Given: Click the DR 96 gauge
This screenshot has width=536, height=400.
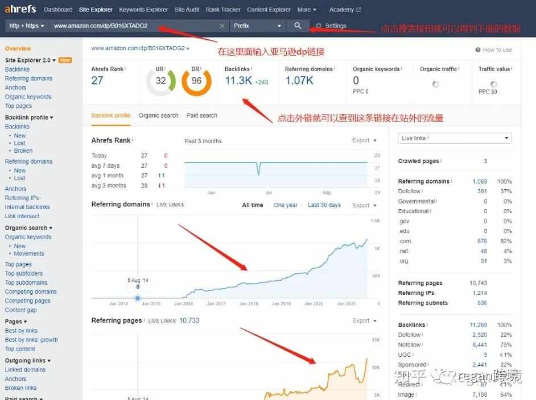Looking at the screenshot, I should (196, 81).
